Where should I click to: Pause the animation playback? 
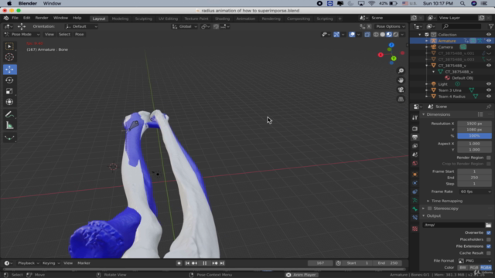[204, 263]
